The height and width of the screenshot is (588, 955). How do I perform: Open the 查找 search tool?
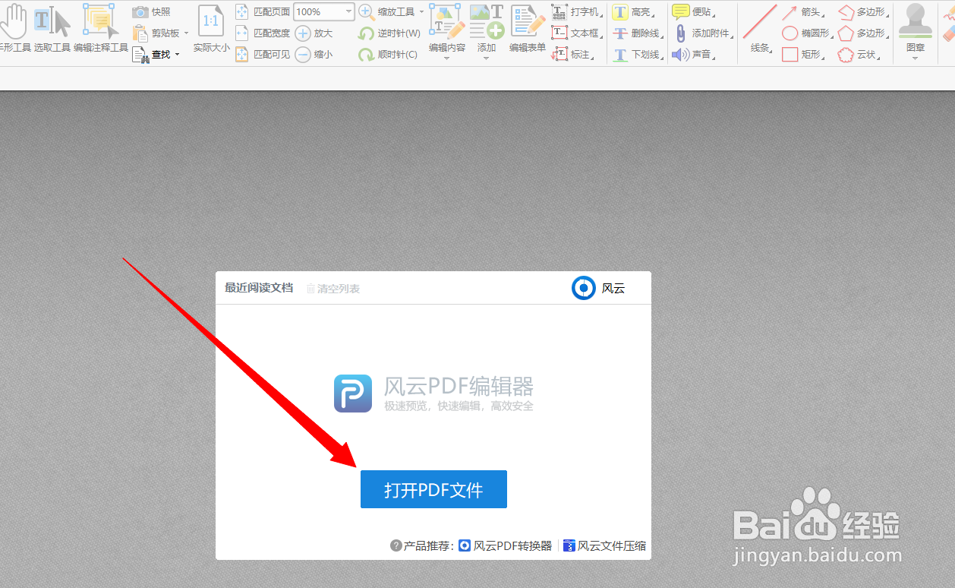pos(151,54)
